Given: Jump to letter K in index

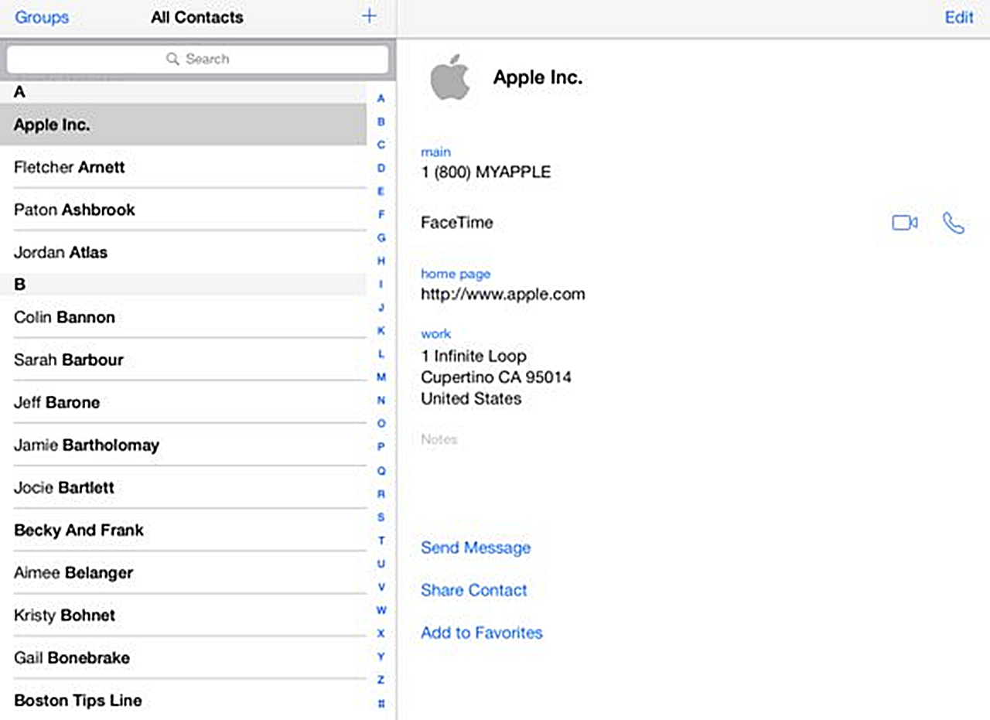Looking at the screenshot, I should (381, 330).
